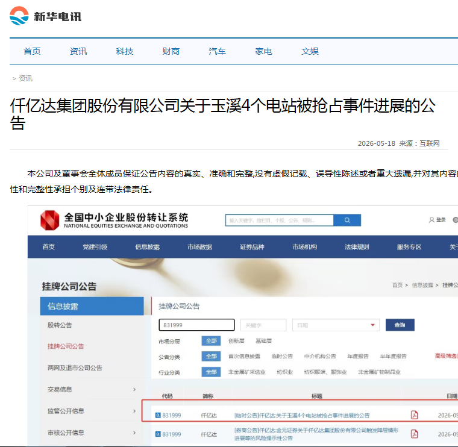Select 市场机构 in blue navigation bar

(x=305, y=247)
